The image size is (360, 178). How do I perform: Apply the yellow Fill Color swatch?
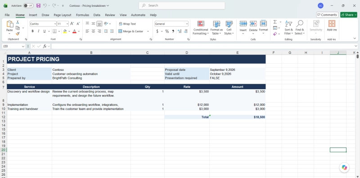click(65, 31)
